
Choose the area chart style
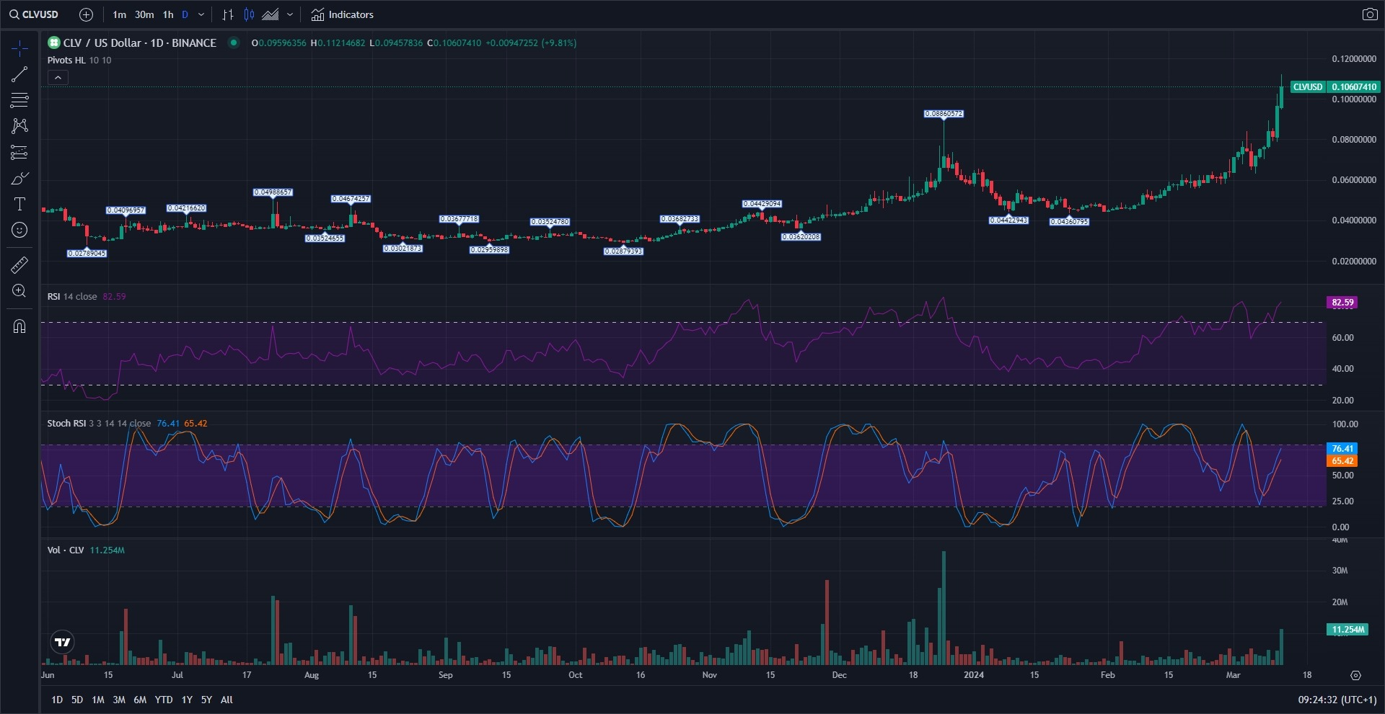271,14
